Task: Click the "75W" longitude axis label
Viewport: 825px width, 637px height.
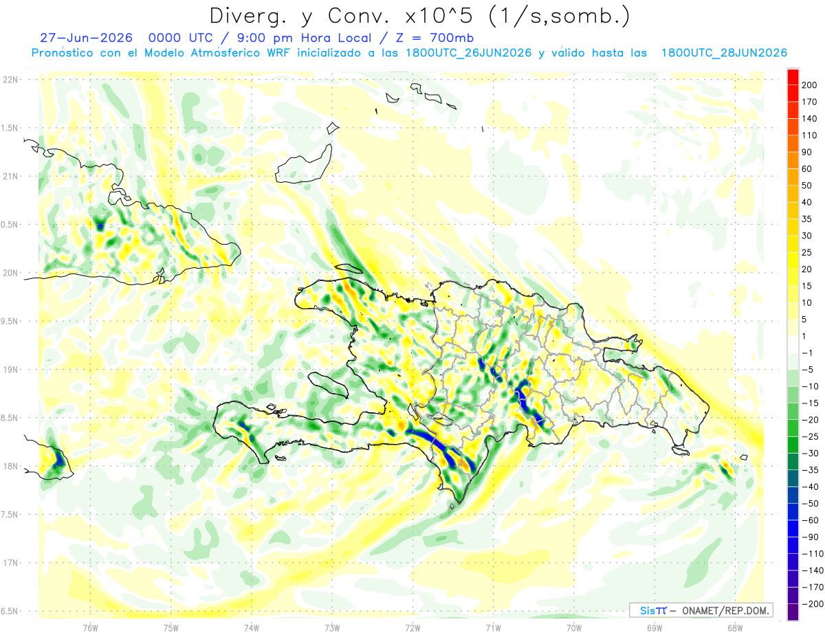Action: tap(170, 627)
